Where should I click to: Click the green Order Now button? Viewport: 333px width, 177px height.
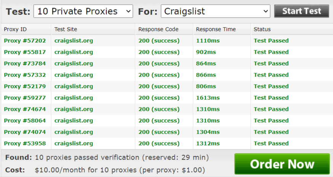[282, 164]
